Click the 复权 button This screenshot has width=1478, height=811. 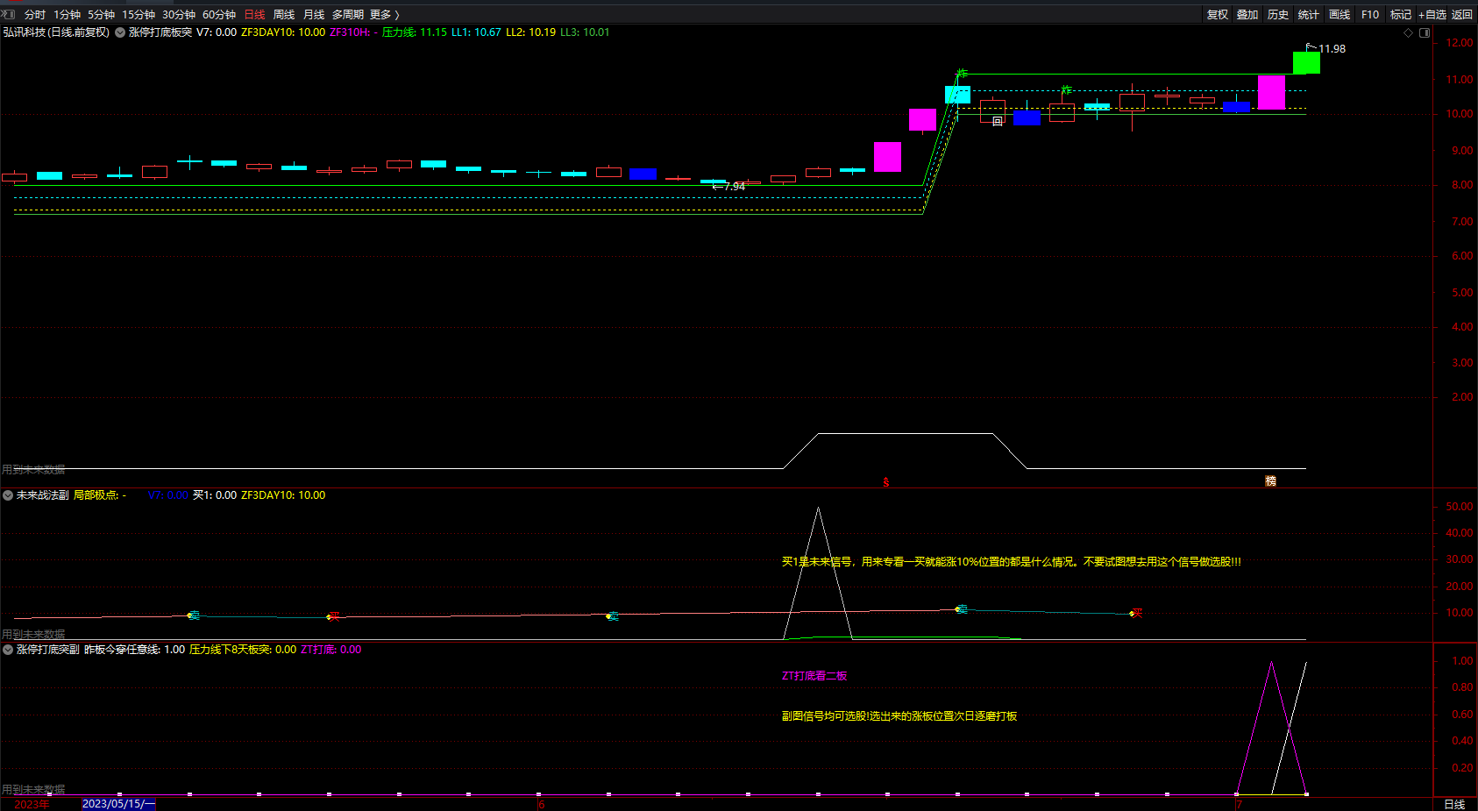pyautogui.click(x=1218, y=14)
